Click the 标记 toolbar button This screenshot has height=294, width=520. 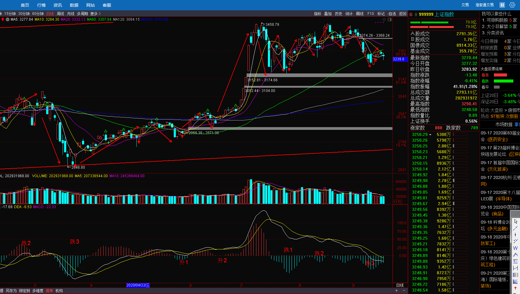(x=381, y=14)
